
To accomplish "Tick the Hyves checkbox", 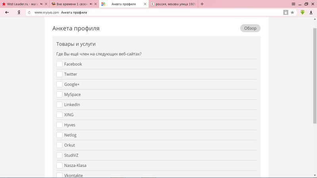I will pyautogui.click(x=59, y=125).
